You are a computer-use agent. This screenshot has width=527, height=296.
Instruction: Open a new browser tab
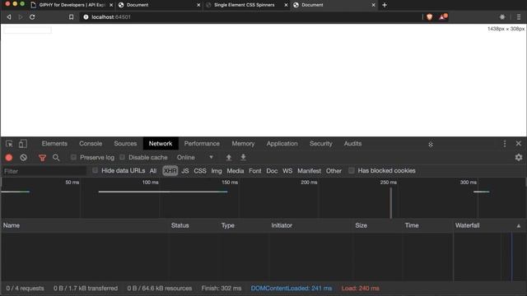[x=385, y=5]
